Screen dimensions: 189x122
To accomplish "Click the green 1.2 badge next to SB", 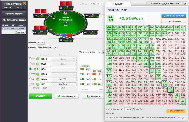I will (38, 79).
